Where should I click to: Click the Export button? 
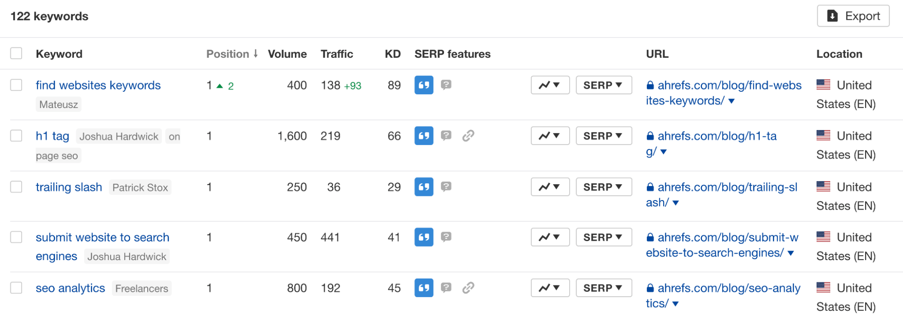click(852, 15)
